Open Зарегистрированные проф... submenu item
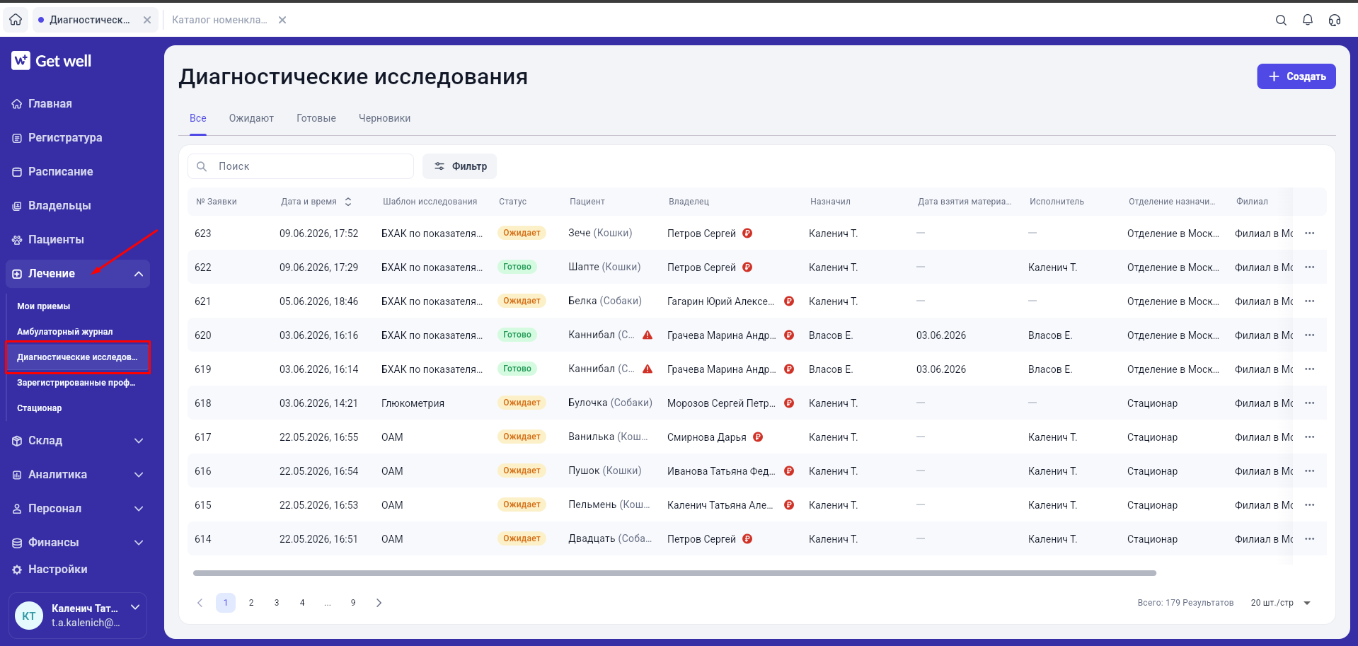 click(x=76, y=383)
